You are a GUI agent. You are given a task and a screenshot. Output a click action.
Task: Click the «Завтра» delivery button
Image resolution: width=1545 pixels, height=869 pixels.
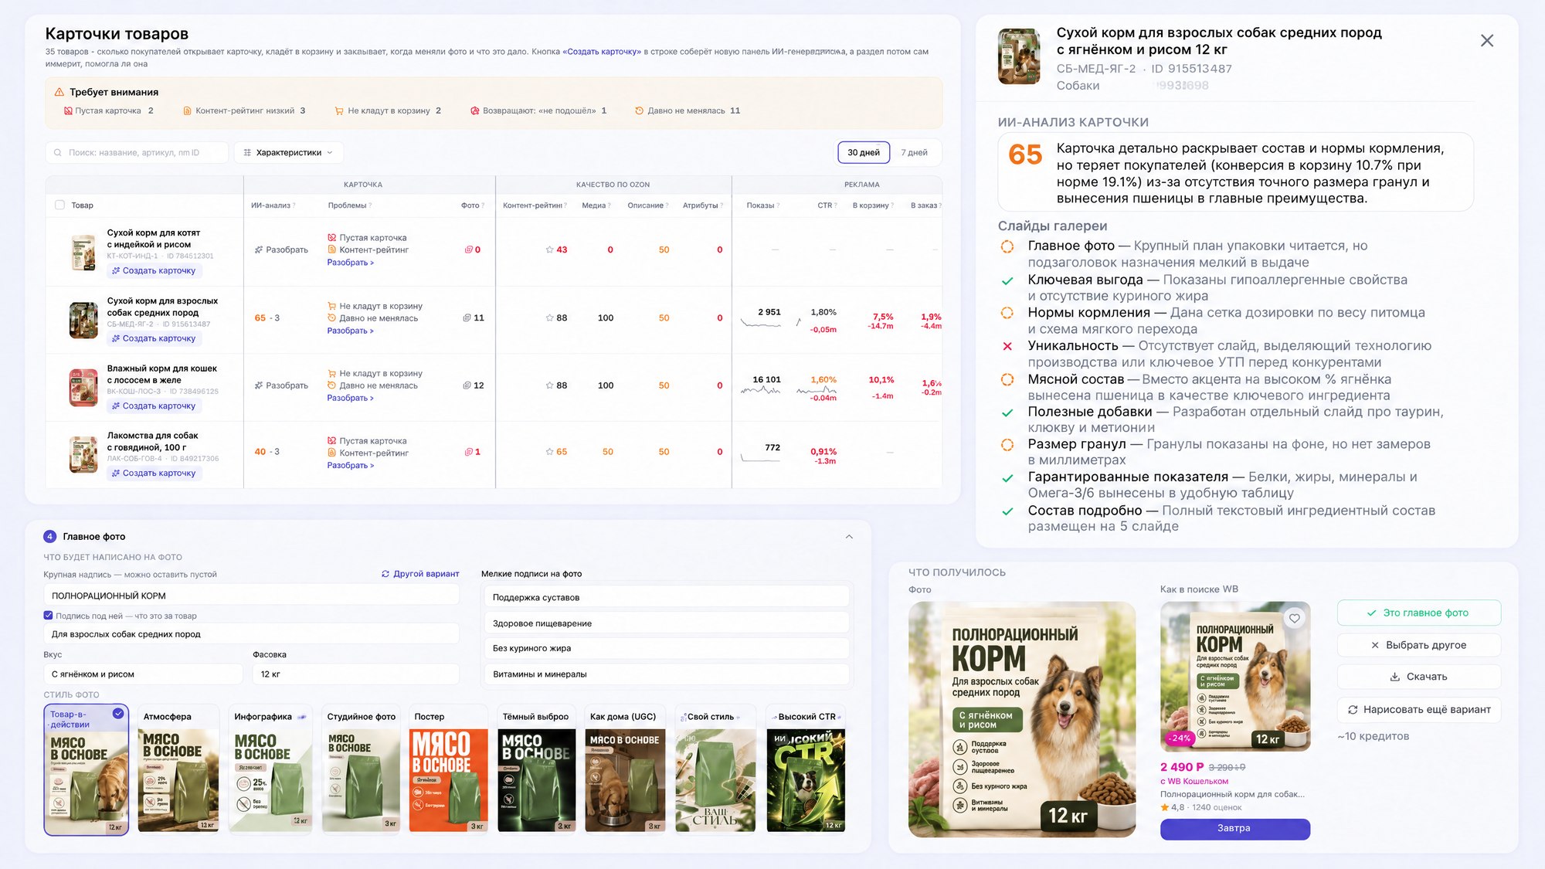click(x=1234, y=828)
